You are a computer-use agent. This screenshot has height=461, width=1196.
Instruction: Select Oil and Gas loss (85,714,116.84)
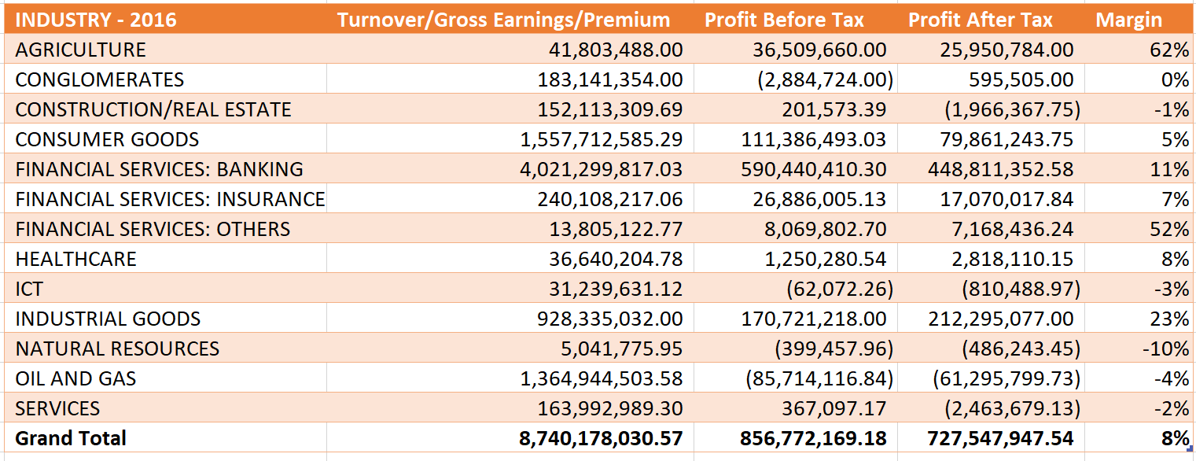(x=819, y=378)
